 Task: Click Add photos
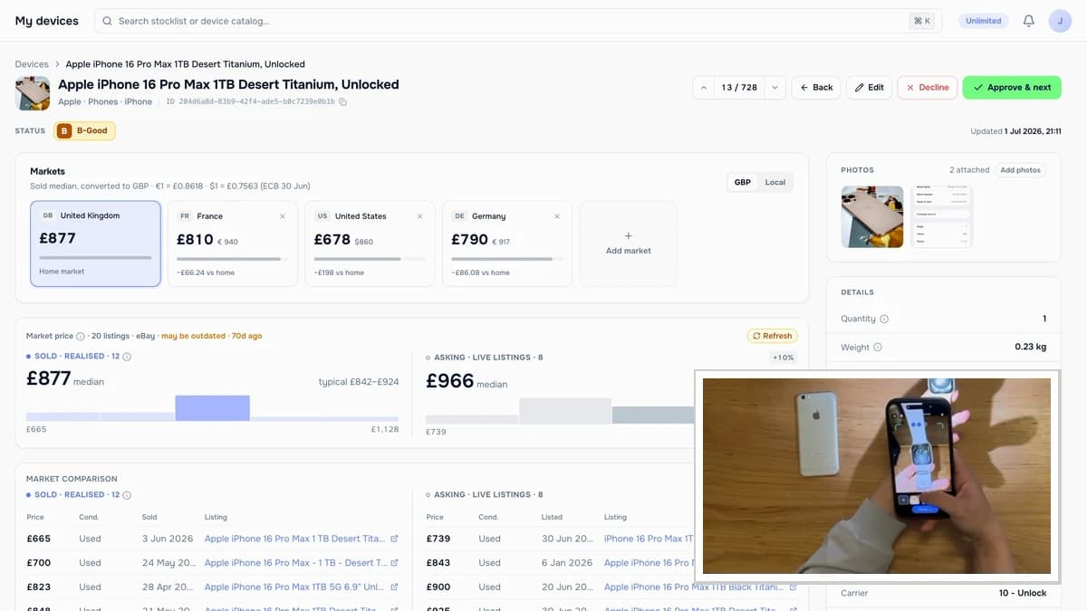[x=1021, y=170]
